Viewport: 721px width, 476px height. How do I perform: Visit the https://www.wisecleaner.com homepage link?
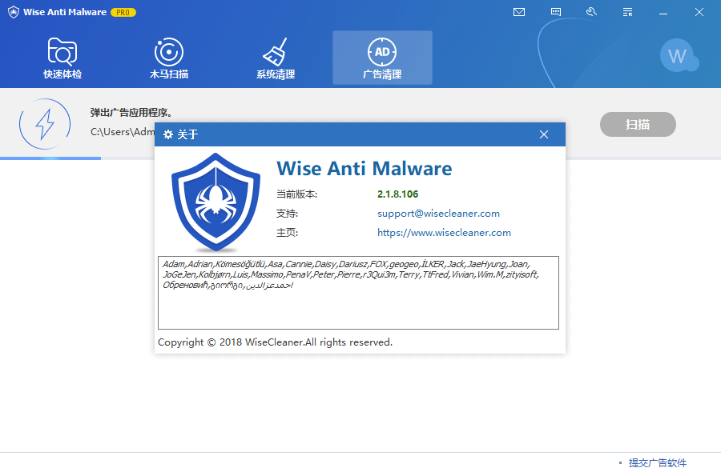tap(444, 233)
